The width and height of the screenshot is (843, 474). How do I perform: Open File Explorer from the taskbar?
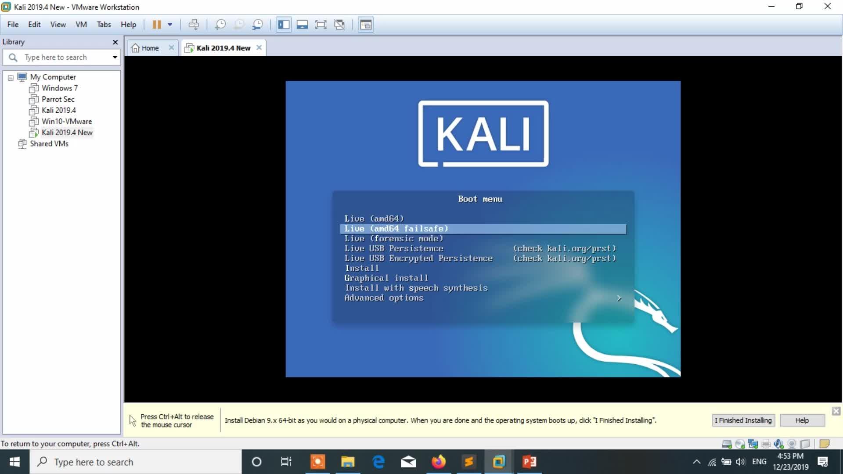(348, 462)
